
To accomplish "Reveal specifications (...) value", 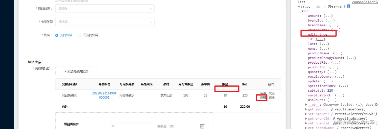I will pyautogui.click(x=344, y=86).
